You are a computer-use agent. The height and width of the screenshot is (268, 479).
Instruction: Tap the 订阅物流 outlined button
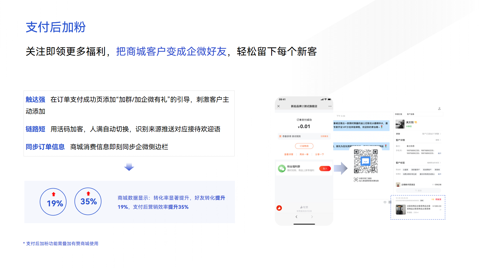304,146
